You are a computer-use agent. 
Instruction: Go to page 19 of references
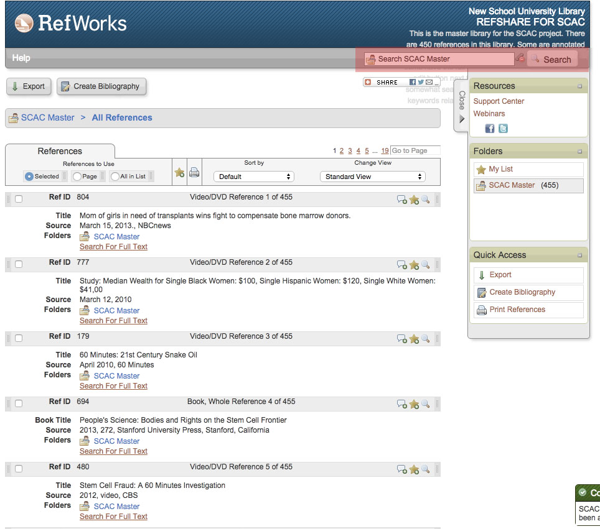[x=385, y=150]
